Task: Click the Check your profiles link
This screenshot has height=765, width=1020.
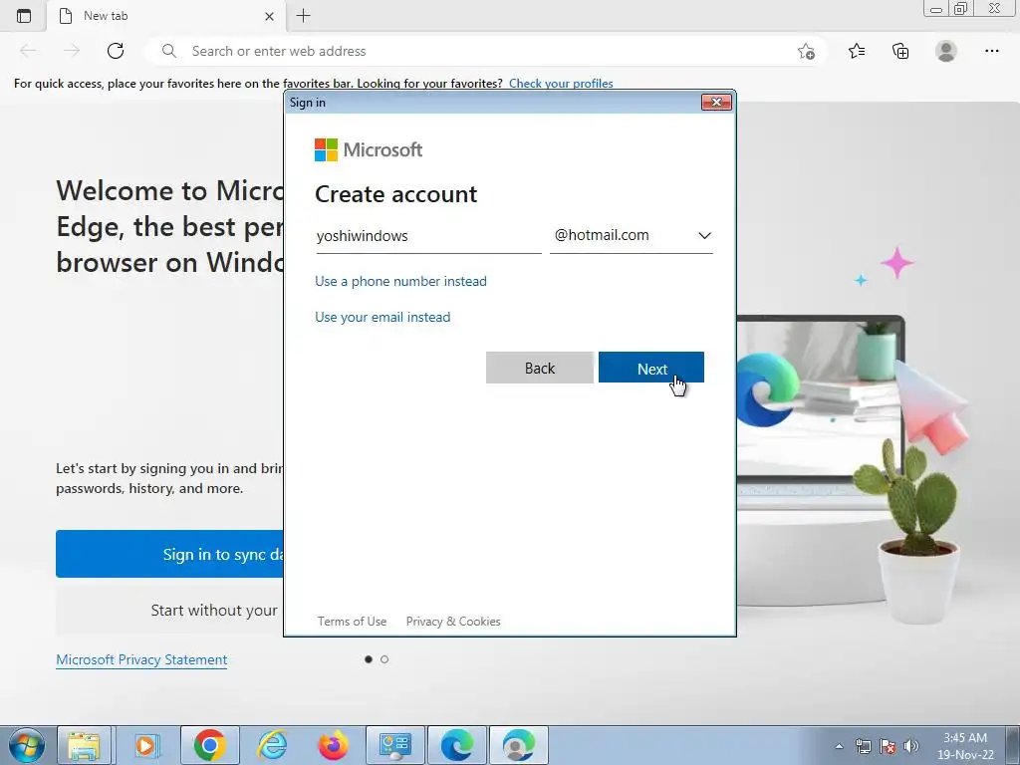Action: click(x=561, y=84)
